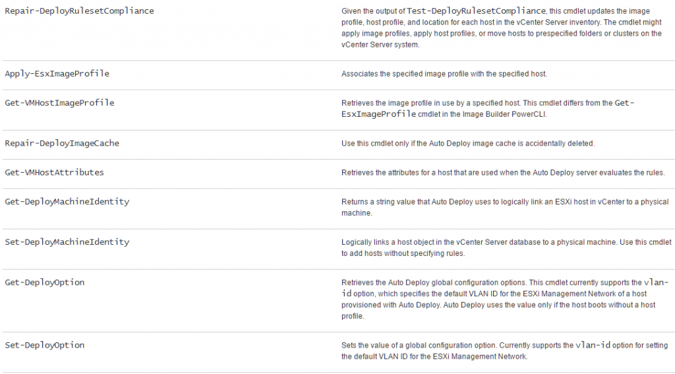Click the Set-DeployOption cmdlet name
This screenshot has width=675, height=374.
(44, 345)
